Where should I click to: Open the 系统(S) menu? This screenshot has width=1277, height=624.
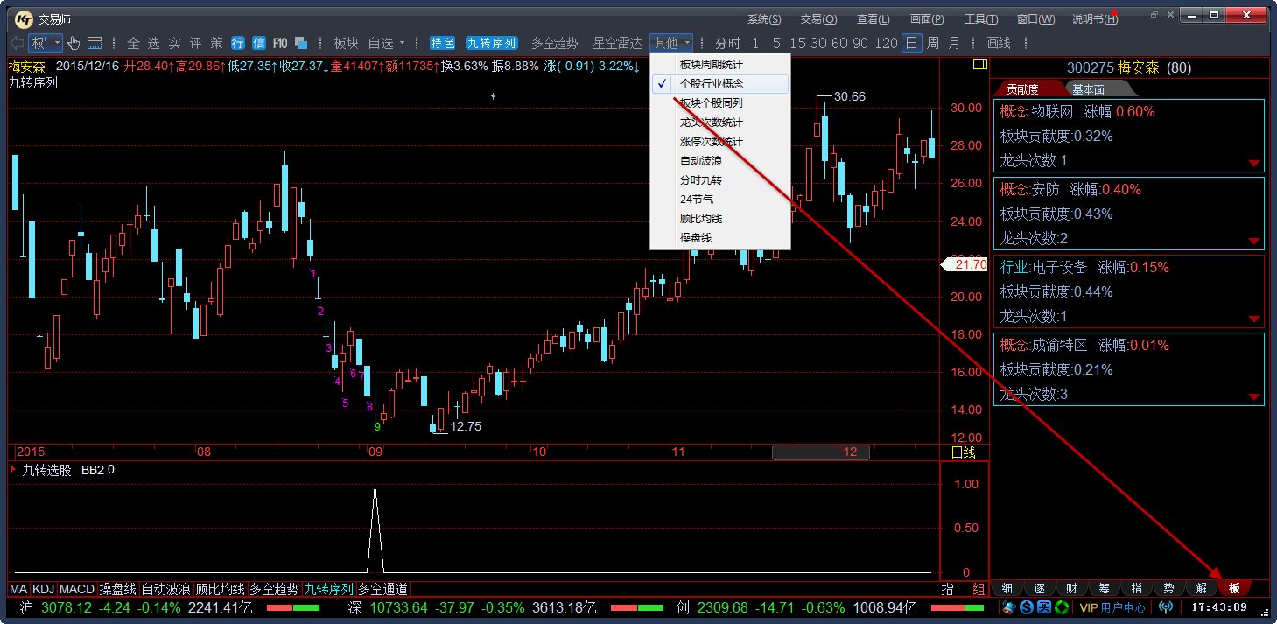[x=765, y=19]
